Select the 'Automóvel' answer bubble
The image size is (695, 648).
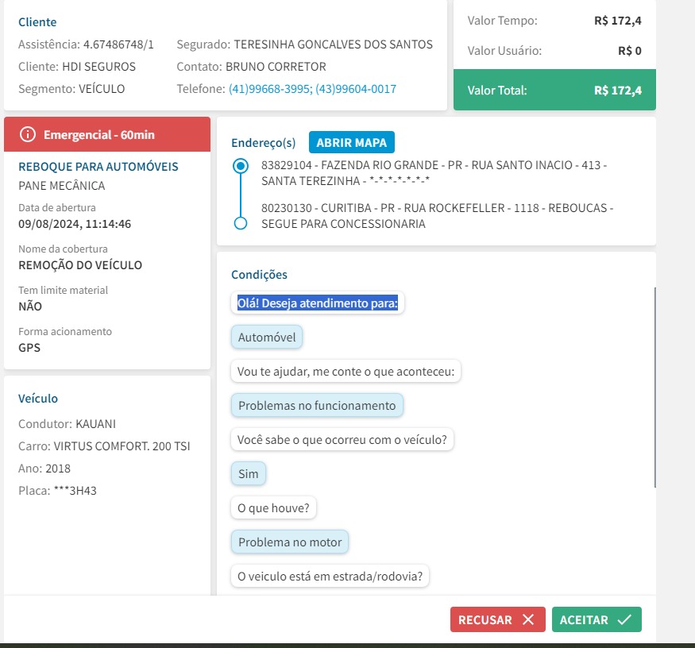(266, 337)
